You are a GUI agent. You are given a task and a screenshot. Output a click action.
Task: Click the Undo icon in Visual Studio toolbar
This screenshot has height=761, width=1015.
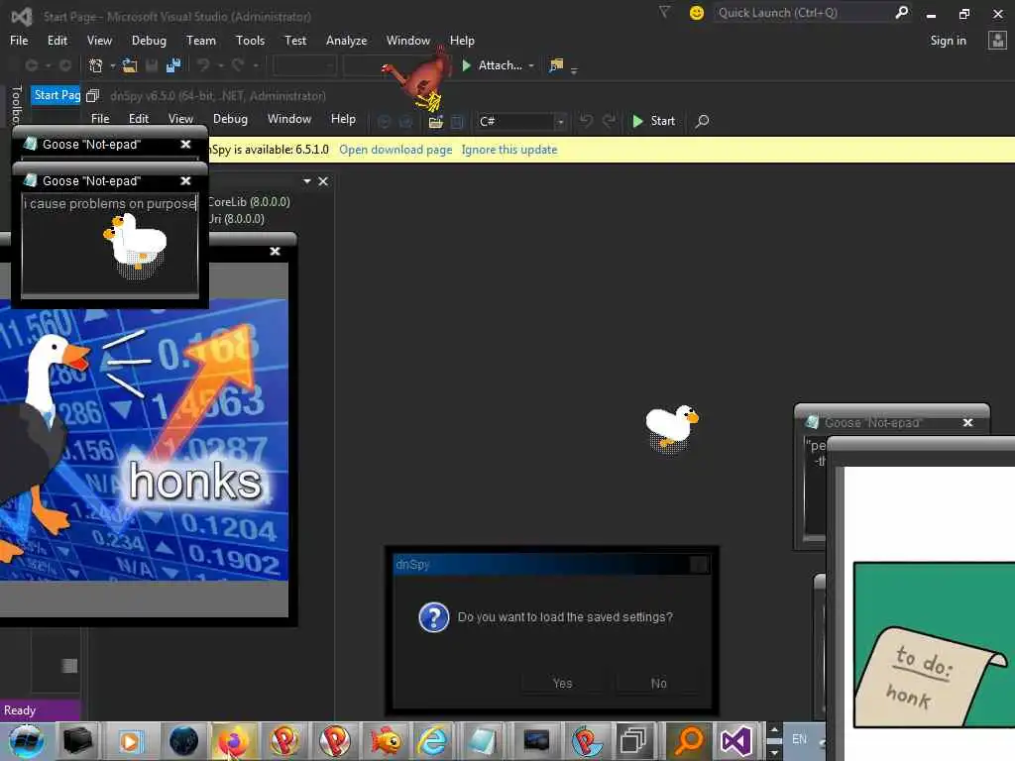tap(203, 65)
